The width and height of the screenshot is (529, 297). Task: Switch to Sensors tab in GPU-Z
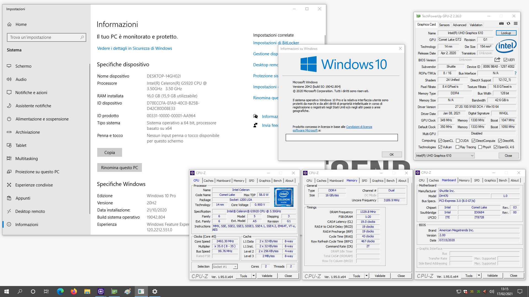(444, 25)
